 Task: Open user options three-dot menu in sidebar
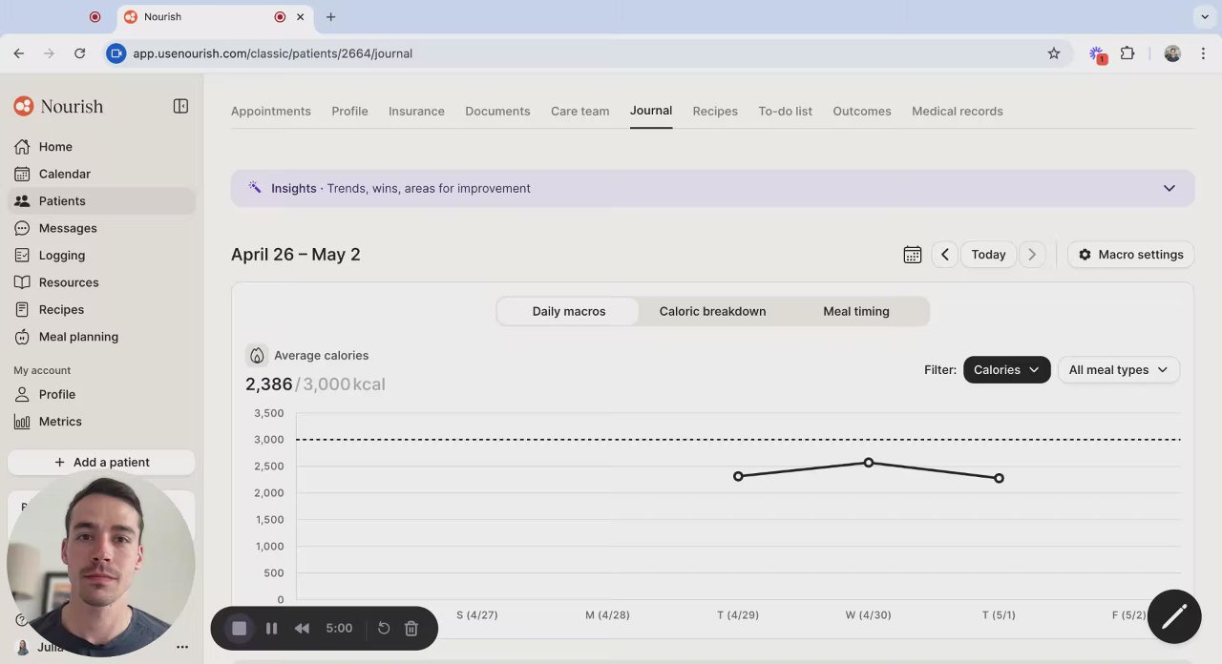pos(182,647)
